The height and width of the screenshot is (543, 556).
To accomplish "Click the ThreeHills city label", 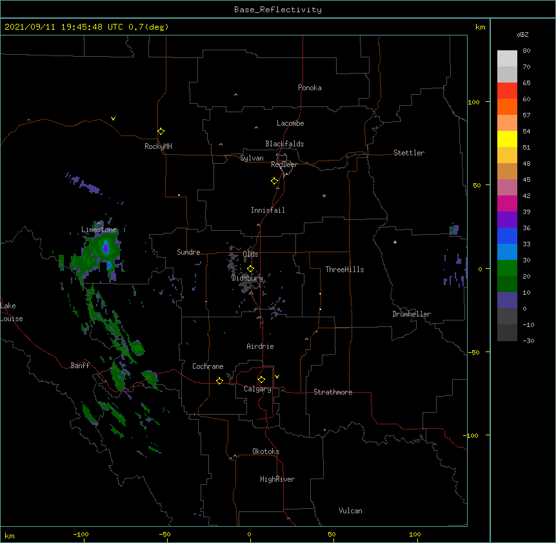I will 344,270.
